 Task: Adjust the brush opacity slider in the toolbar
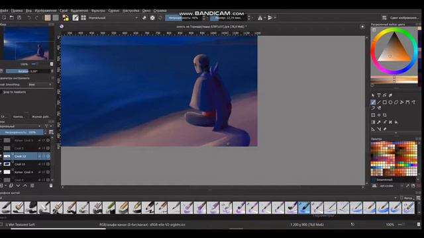[184, 18]
